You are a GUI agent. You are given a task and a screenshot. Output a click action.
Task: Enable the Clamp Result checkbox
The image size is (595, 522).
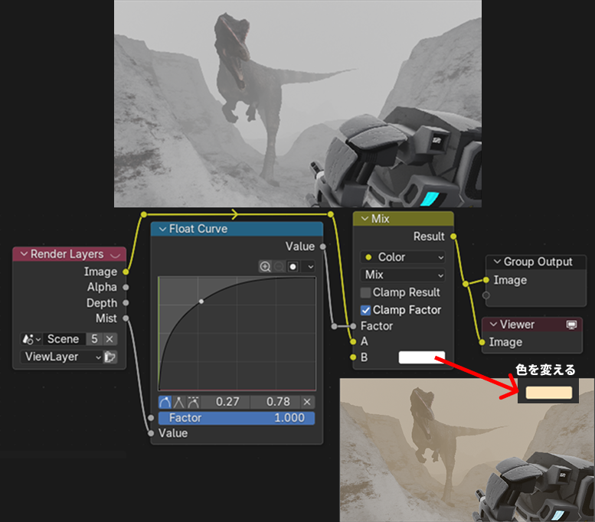point(366,292)
